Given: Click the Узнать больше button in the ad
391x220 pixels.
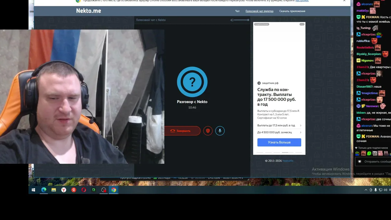Looking at the screenshot, I should tap(279, 142).
